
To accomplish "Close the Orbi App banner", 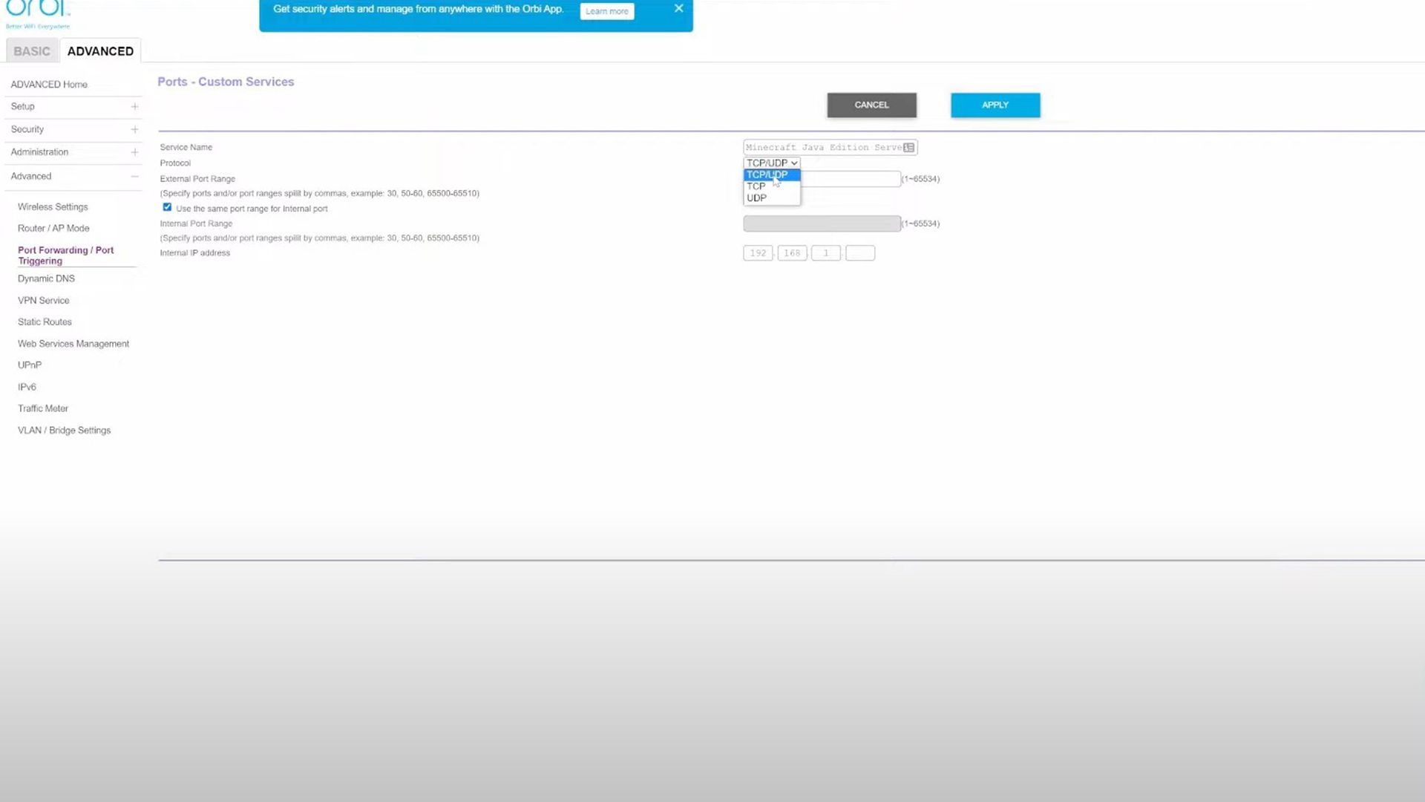I will [678, 9].
